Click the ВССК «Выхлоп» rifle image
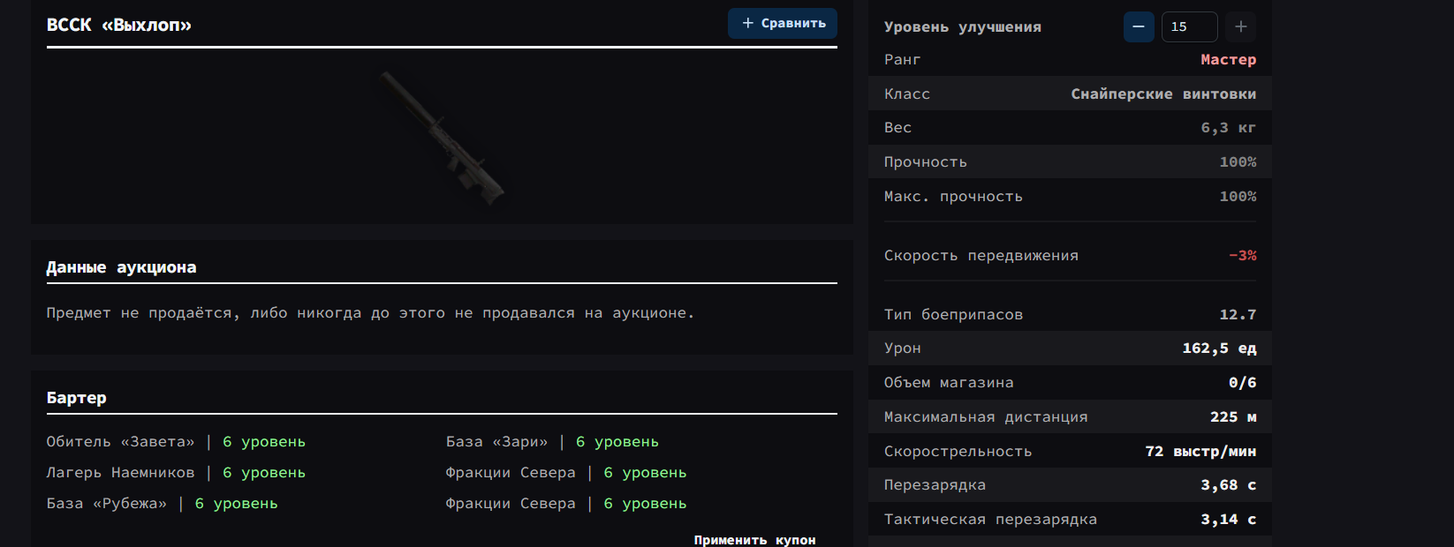 pyautogui.click(x=443, y=137)
